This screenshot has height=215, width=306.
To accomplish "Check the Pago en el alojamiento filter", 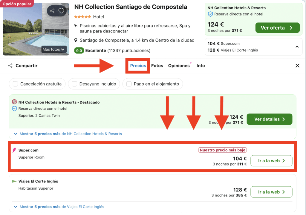I will point(129,84).
